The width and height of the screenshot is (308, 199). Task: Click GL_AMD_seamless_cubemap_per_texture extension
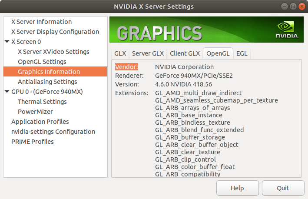pos(216,100)
